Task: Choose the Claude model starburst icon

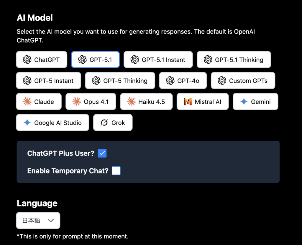Action: pyautogui.click(x=27, y=102)
